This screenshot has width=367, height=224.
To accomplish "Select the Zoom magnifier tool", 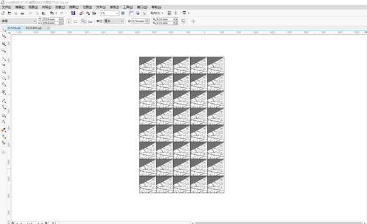I will pyautogui.click(x=4, y=50).
